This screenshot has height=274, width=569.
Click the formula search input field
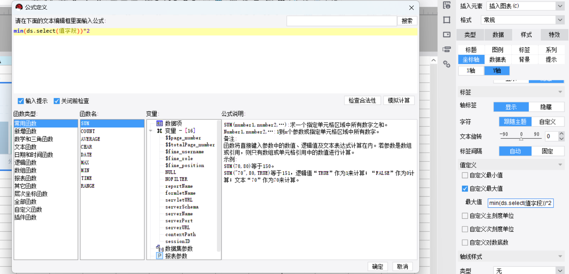click(x=341, y=21)
